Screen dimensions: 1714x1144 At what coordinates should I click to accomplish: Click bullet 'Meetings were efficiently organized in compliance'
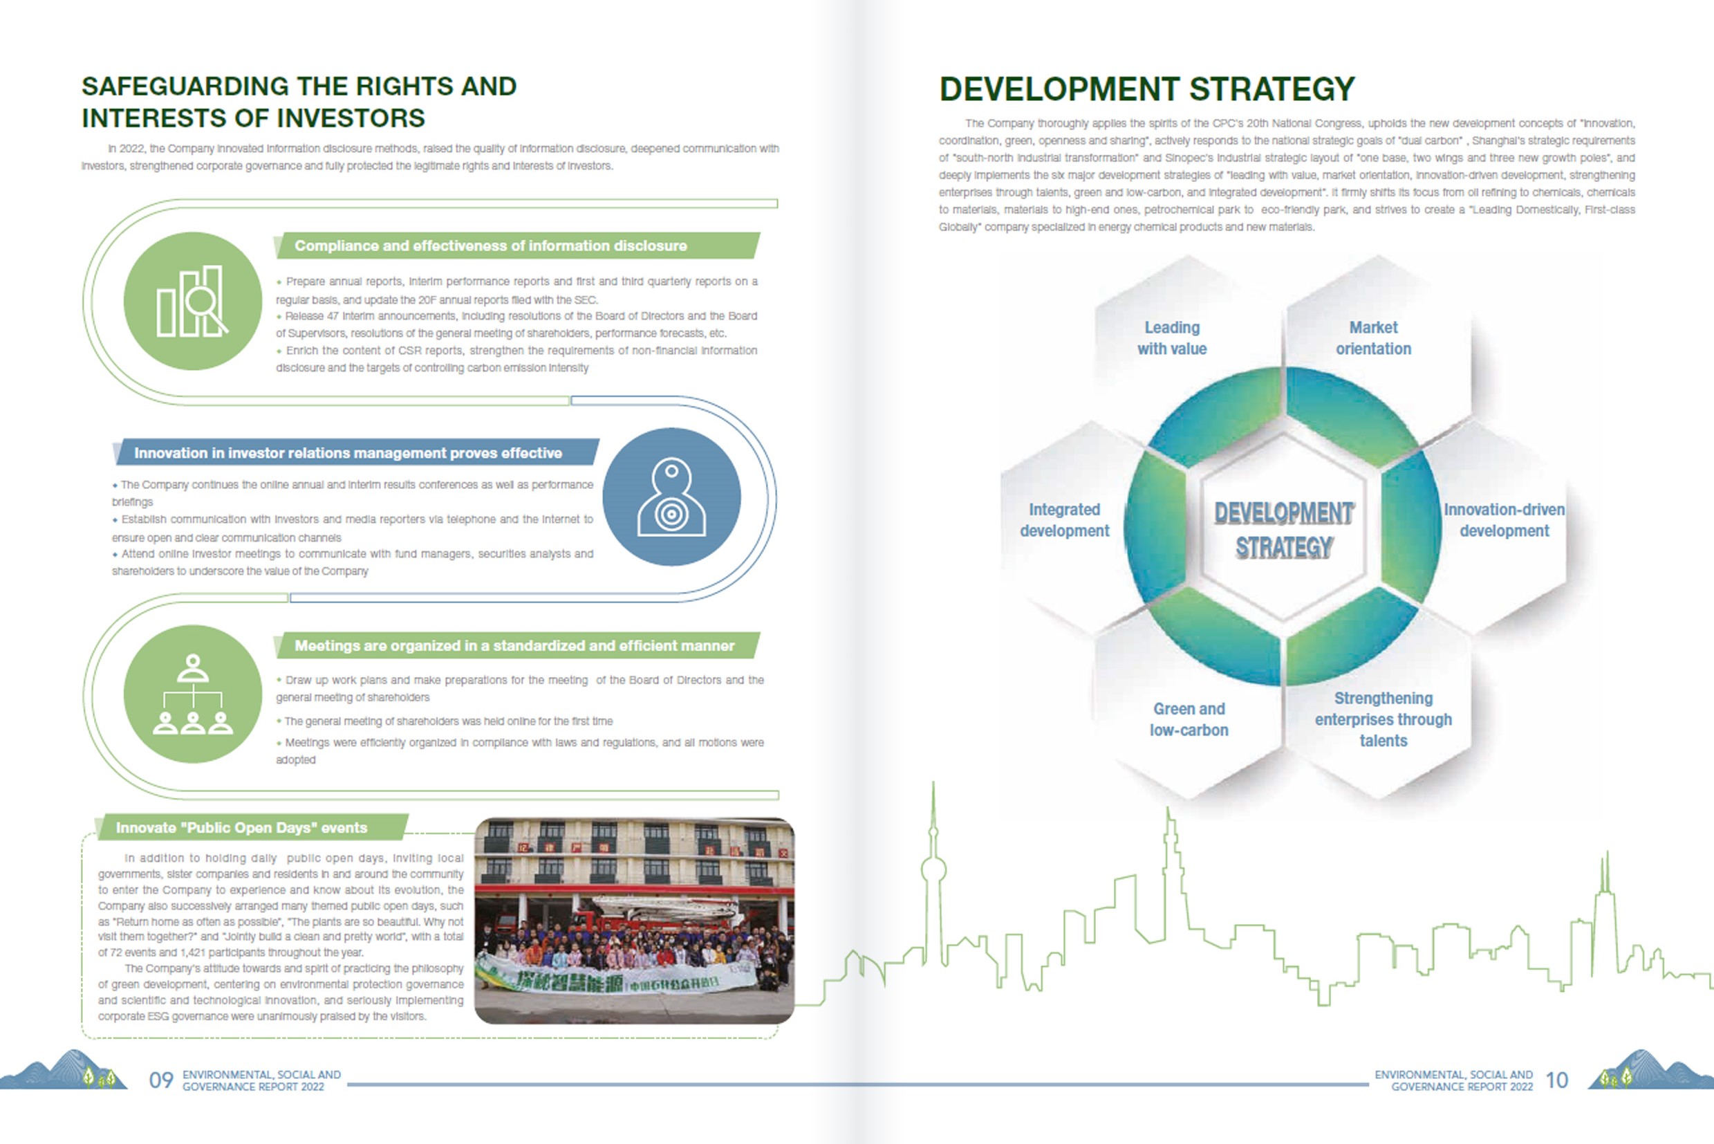tap(520, 750)
